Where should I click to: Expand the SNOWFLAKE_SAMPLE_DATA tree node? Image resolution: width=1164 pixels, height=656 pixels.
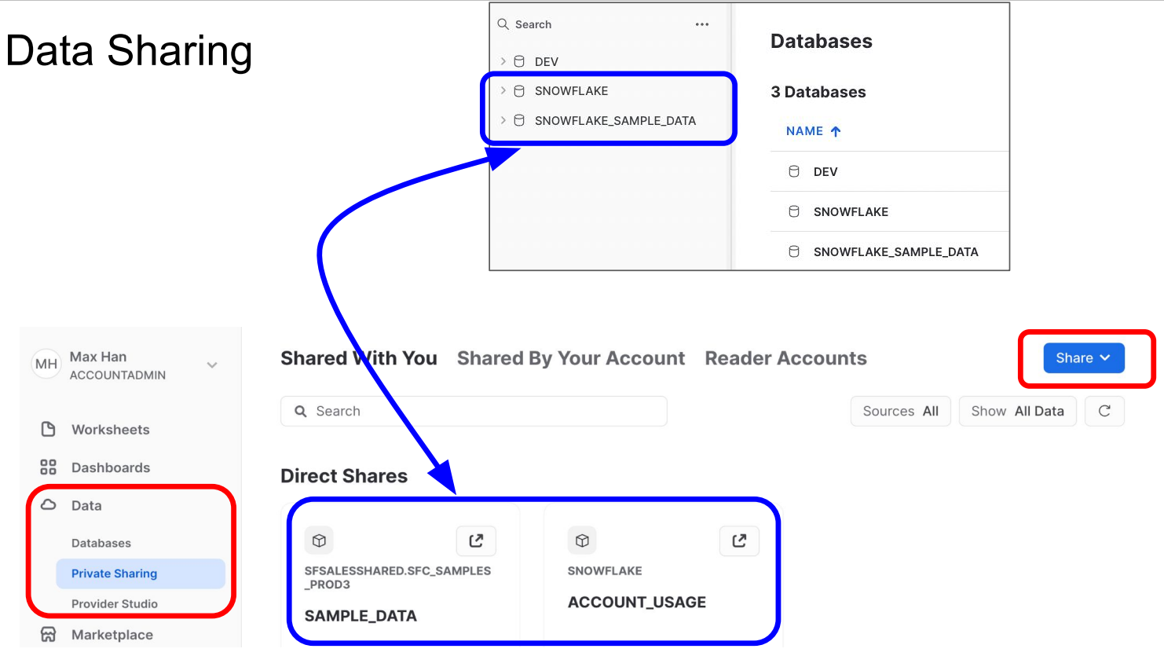pos(503,120)
